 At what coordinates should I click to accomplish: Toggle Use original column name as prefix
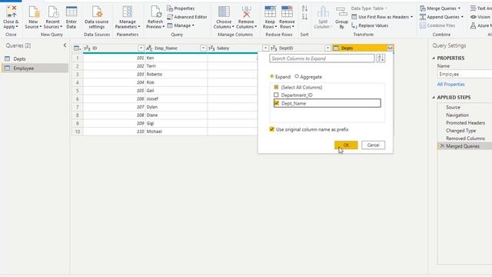[271, 129]
